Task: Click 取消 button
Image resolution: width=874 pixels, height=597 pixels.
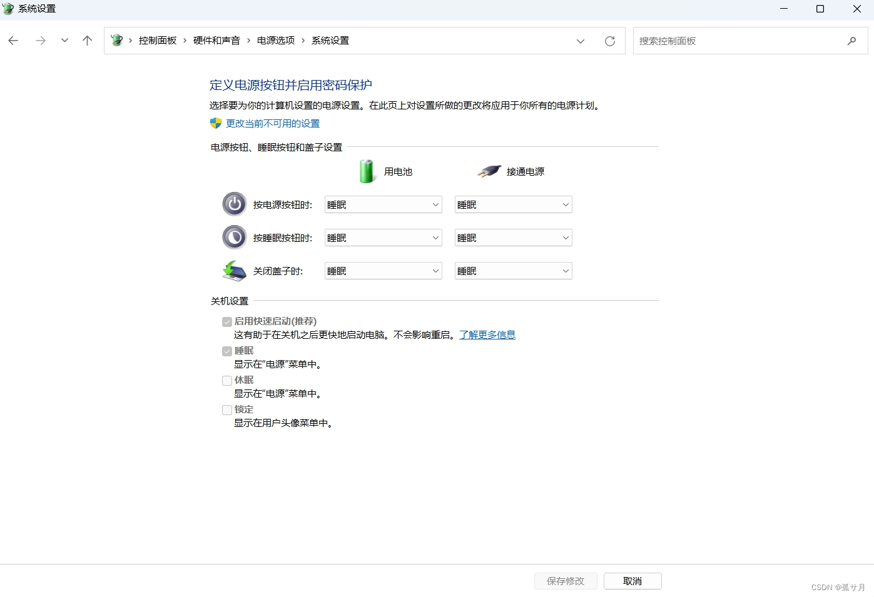Action: pyautogui.click(x=633, y=581)
